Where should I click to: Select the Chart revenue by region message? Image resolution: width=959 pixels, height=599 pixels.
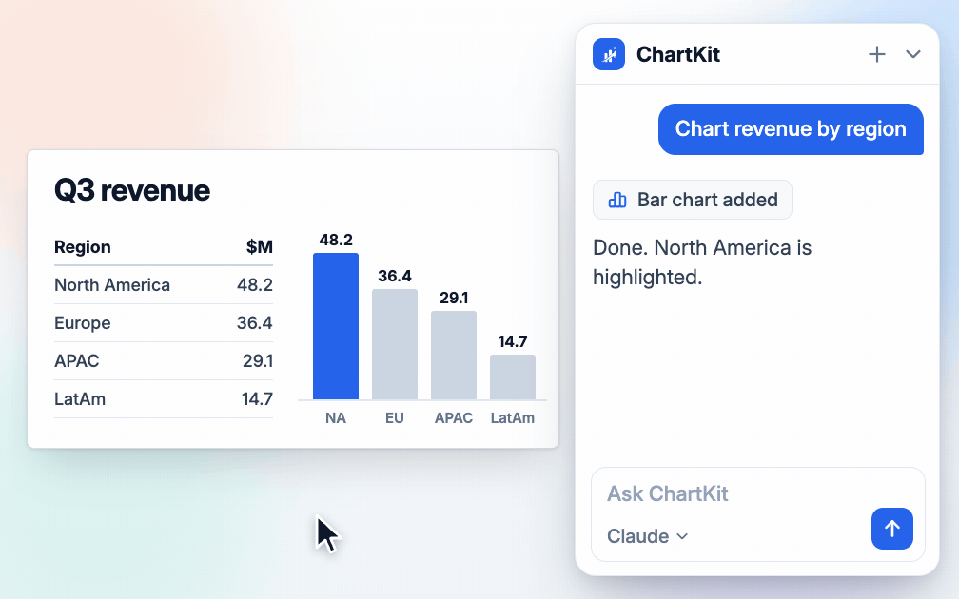pyautogui.click(x=791, y=129)
